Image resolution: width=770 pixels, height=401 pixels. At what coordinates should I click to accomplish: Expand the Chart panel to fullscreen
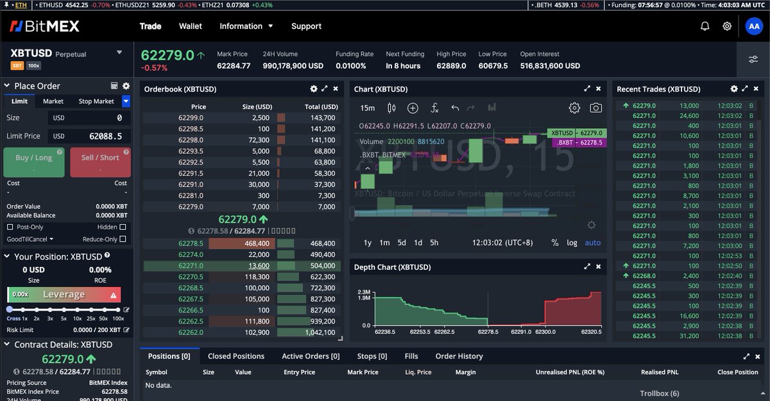(x=587, y=89)
